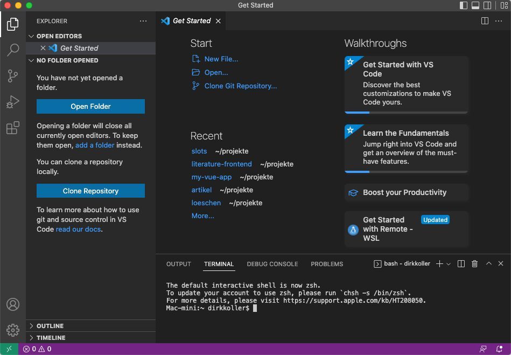Toggle the primary sidebar layout button

464,5
